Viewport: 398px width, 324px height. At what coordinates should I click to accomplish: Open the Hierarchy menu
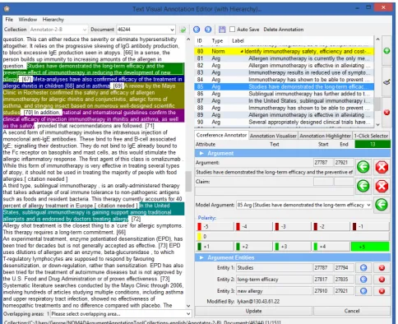pos(53,20)
